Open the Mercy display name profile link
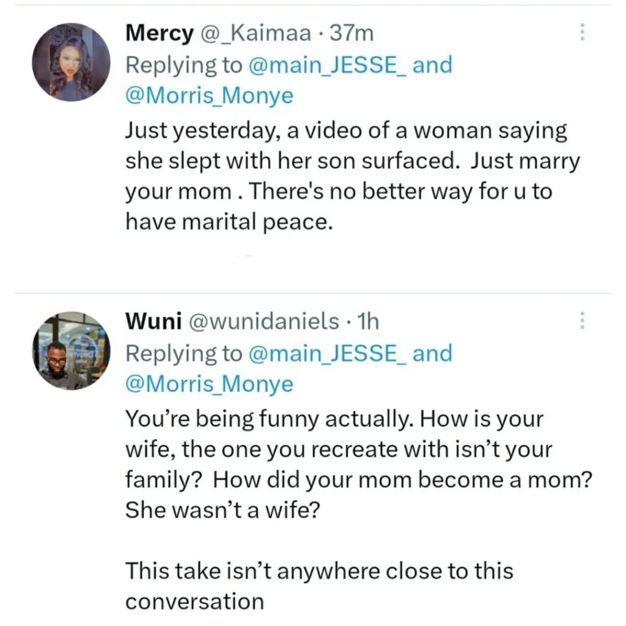This screenshot has height=626, width=626. pyautogui.click(x=158, y=33)
